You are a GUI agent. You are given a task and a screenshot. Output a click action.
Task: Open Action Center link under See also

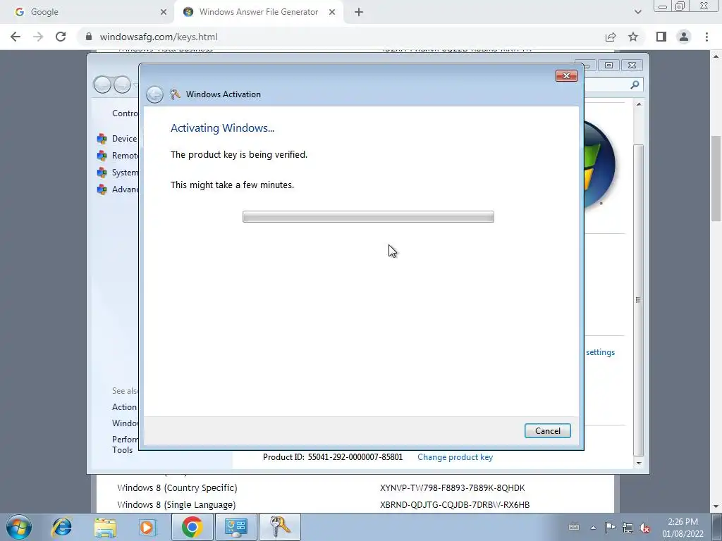(x=124, y=406)
